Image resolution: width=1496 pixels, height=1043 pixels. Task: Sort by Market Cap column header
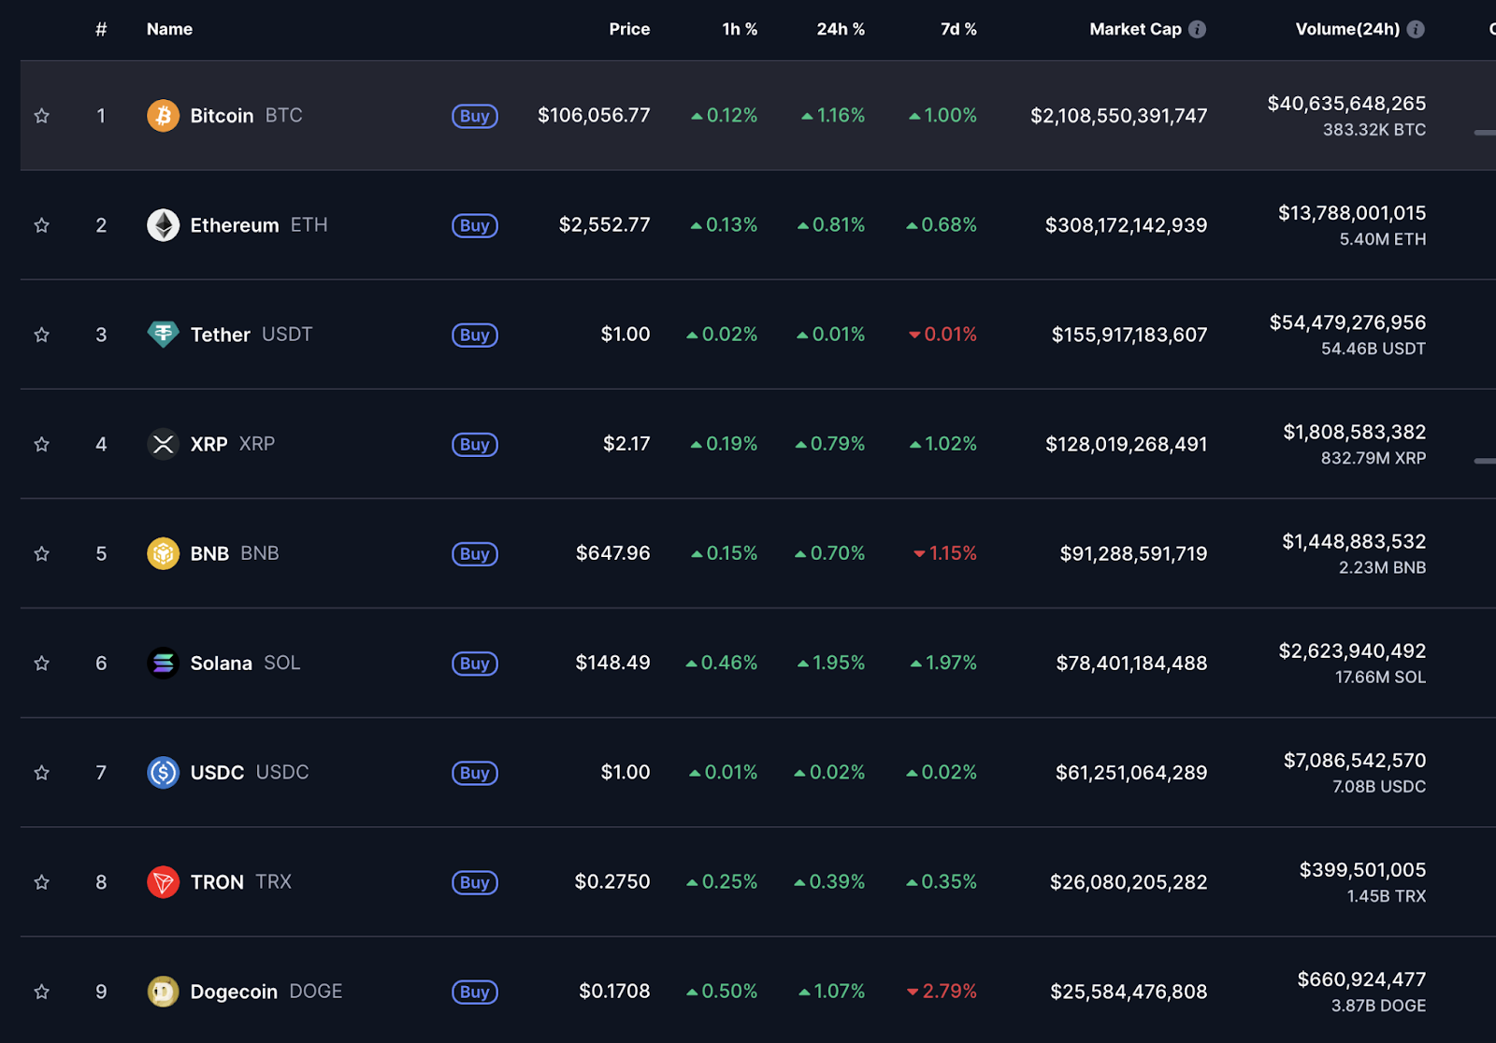1135,29
